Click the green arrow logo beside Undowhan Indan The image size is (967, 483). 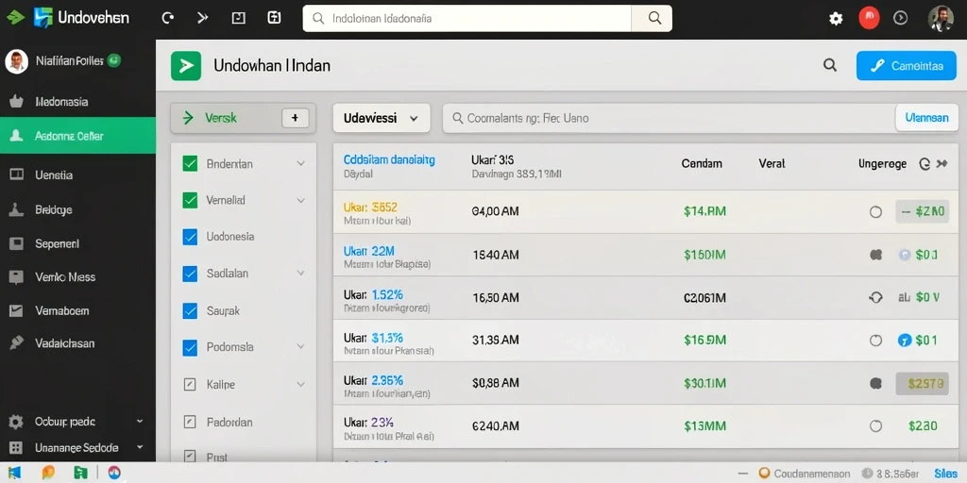(x=186, y=65)
